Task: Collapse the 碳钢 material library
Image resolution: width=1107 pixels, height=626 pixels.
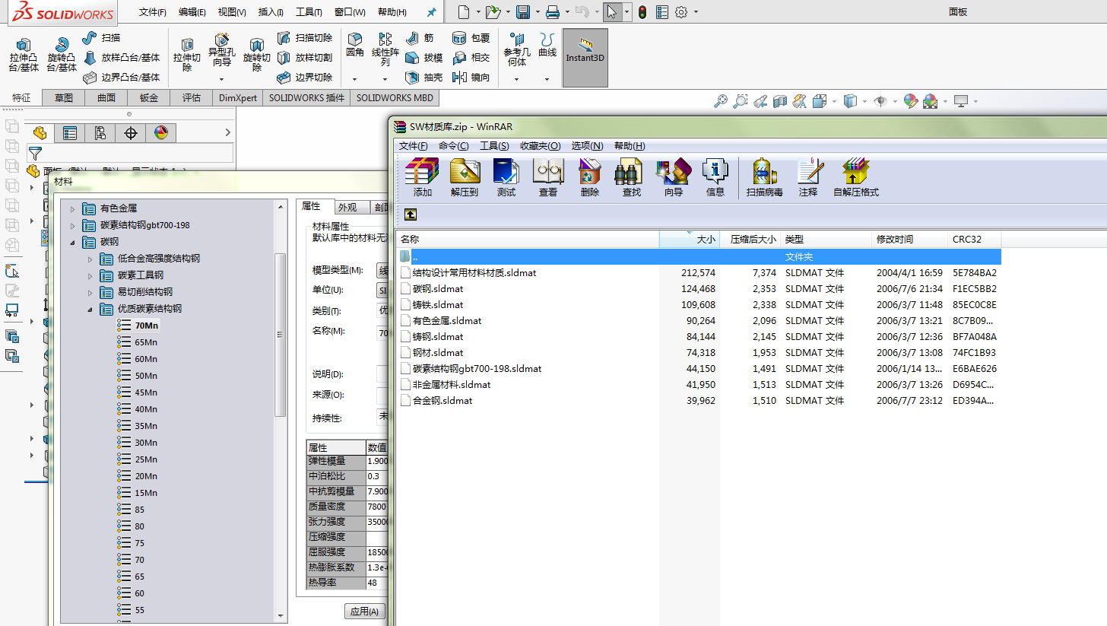Action: point(73,242)
